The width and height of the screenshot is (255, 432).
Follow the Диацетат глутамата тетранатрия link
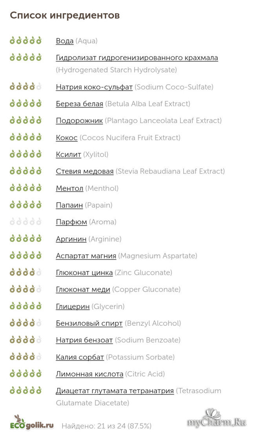tap(115, 391)
